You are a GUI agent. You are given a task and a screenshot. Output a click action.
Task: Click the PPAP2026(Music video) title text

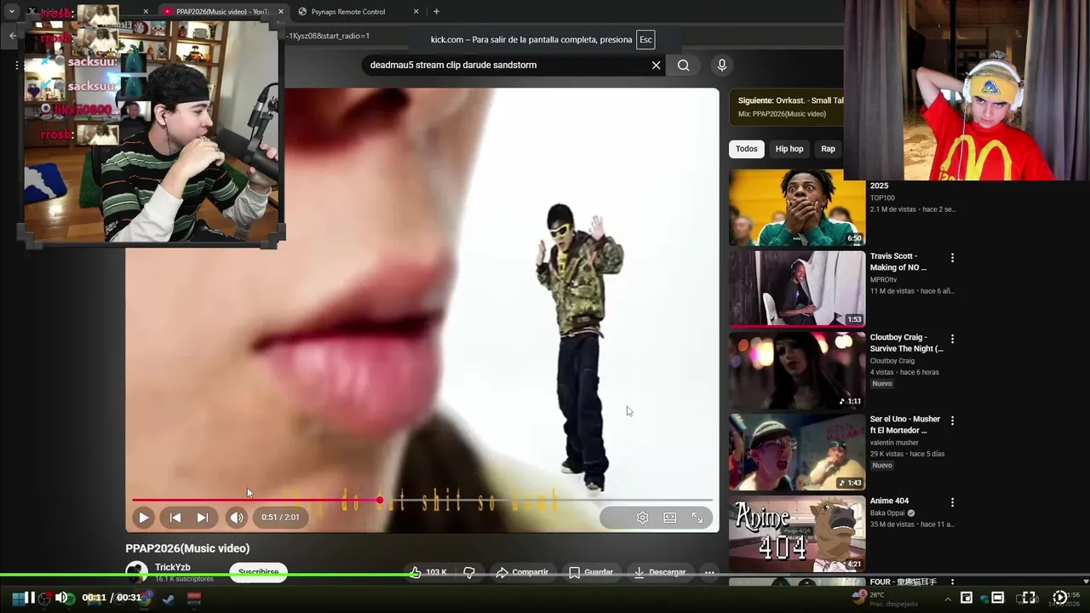[x=187, y=548]
